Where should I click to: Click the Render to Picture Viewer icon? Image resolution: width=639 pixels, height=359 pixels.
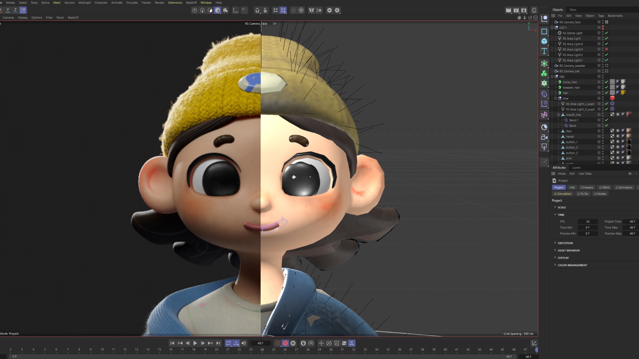(x=516, y=10)
